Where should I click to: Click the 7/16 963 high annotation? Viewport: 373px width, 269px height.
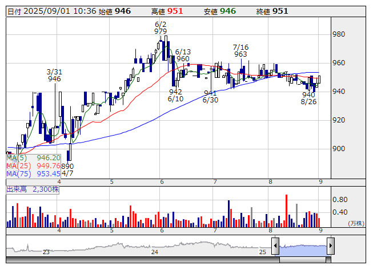[x=240, y=51]
